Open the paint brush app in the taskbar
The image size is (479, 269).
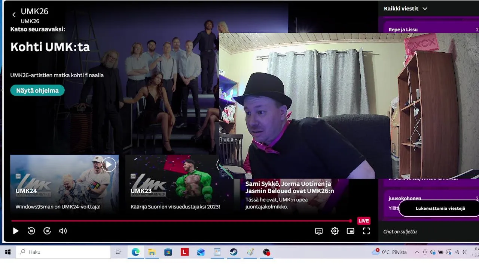250,252
